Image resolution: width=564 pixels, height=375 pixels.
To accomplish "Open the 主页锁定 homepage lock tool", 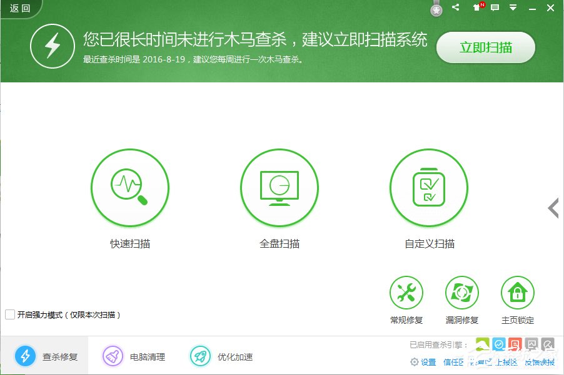I will pos(518,292).
